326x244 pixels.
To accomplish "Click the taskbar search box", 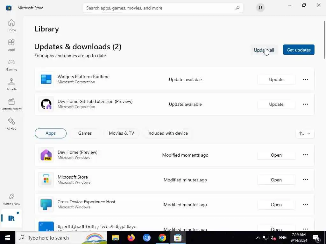I will pos(61,238).
